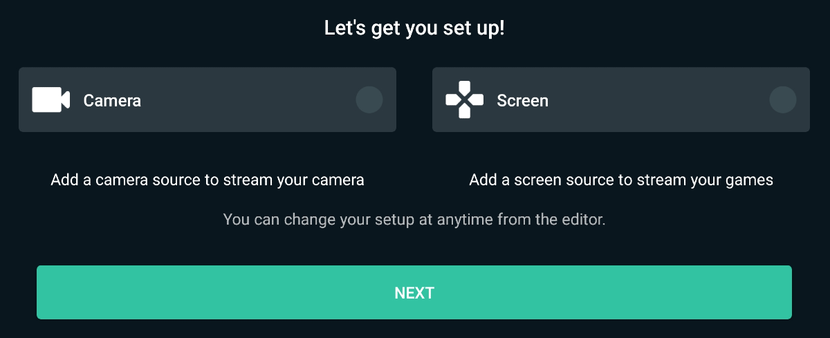Click the "Let's get you set up!" heading
The height and width of the screenshot is (338, 830).
415,30
